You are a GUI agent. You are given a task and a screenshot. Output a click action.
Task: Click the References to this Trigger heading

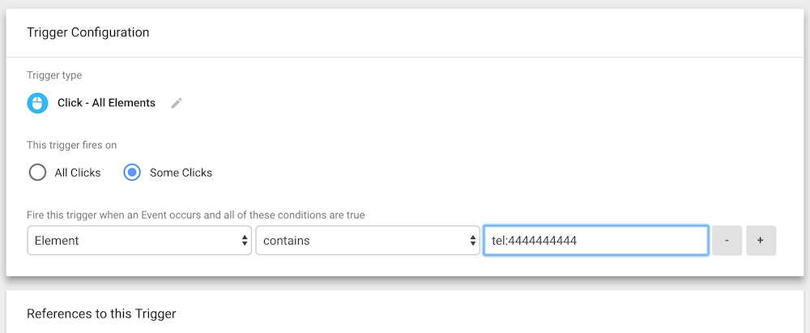pos(101,314)
